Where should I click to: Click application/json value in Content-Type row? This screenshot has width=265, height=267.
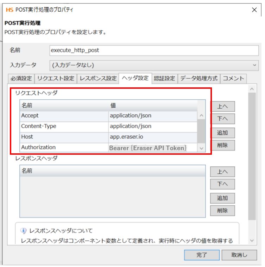click(153, 126)
